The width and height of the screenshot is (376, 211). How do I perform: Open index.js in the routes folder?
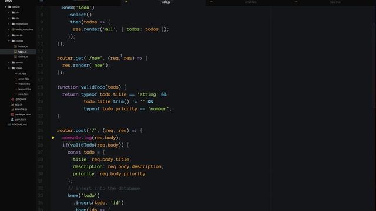coord(23,47)
